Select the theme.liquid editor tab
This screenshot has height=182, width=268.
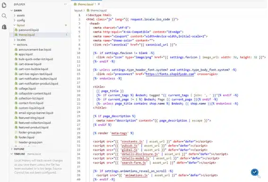87,4
